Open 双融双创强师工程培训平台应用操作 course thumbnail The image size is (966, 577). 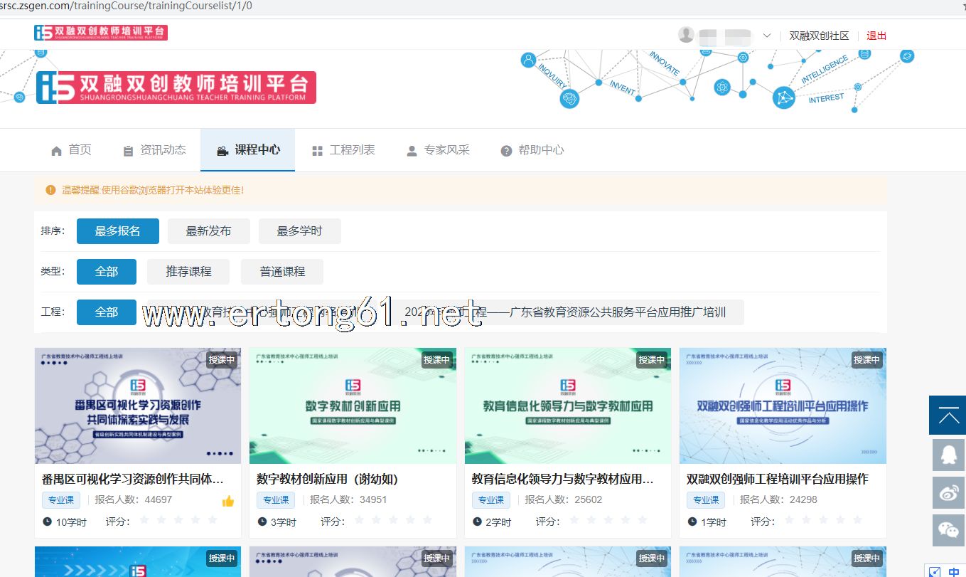pyautogui.click(x=783, y=406)
